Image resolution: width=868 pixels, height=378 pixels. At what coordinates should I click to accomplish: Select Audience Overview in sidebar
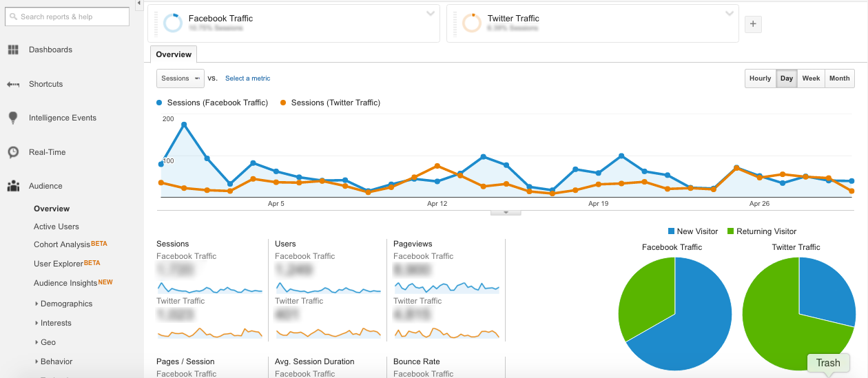coord(52,209)
